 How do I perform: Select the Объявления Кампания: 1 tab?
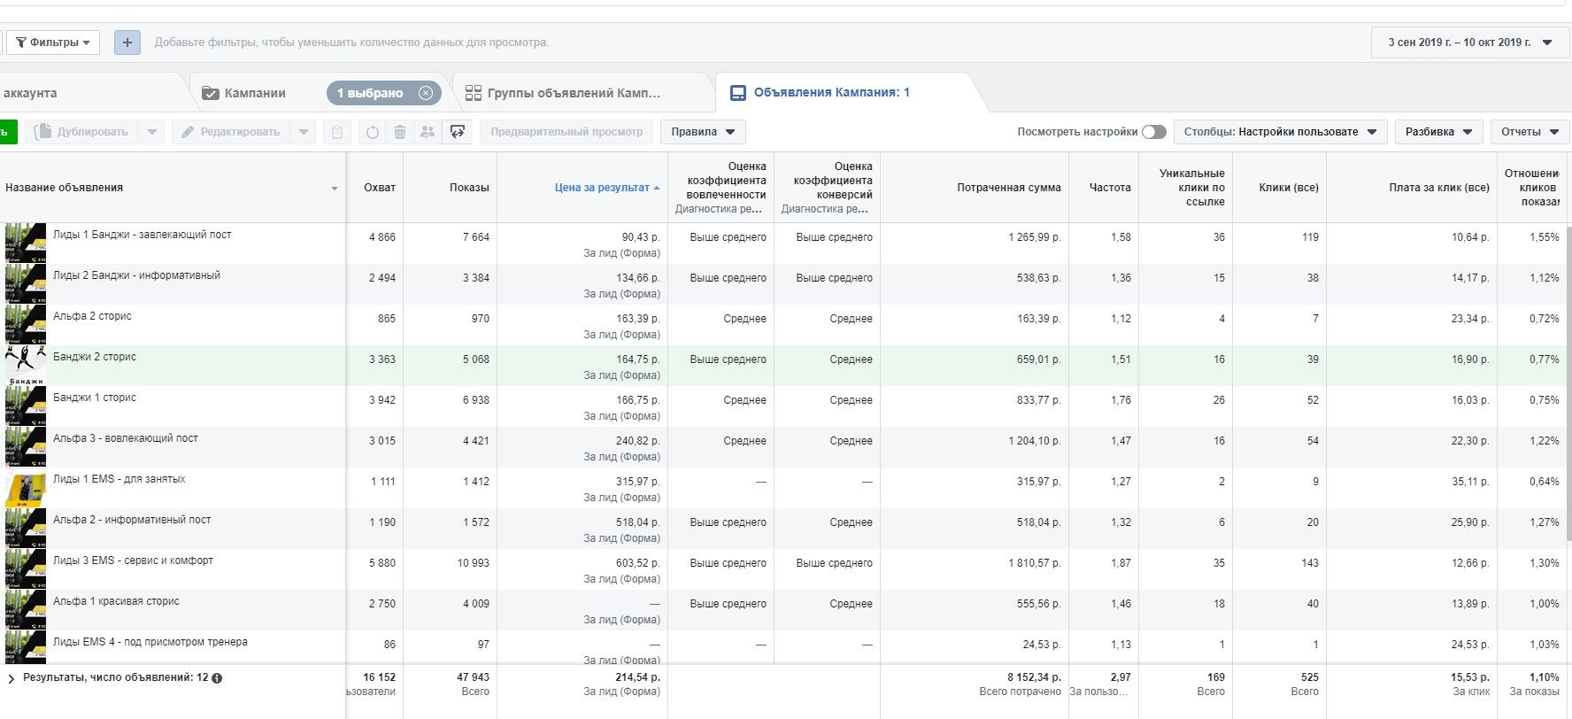(x=832, y=92)
